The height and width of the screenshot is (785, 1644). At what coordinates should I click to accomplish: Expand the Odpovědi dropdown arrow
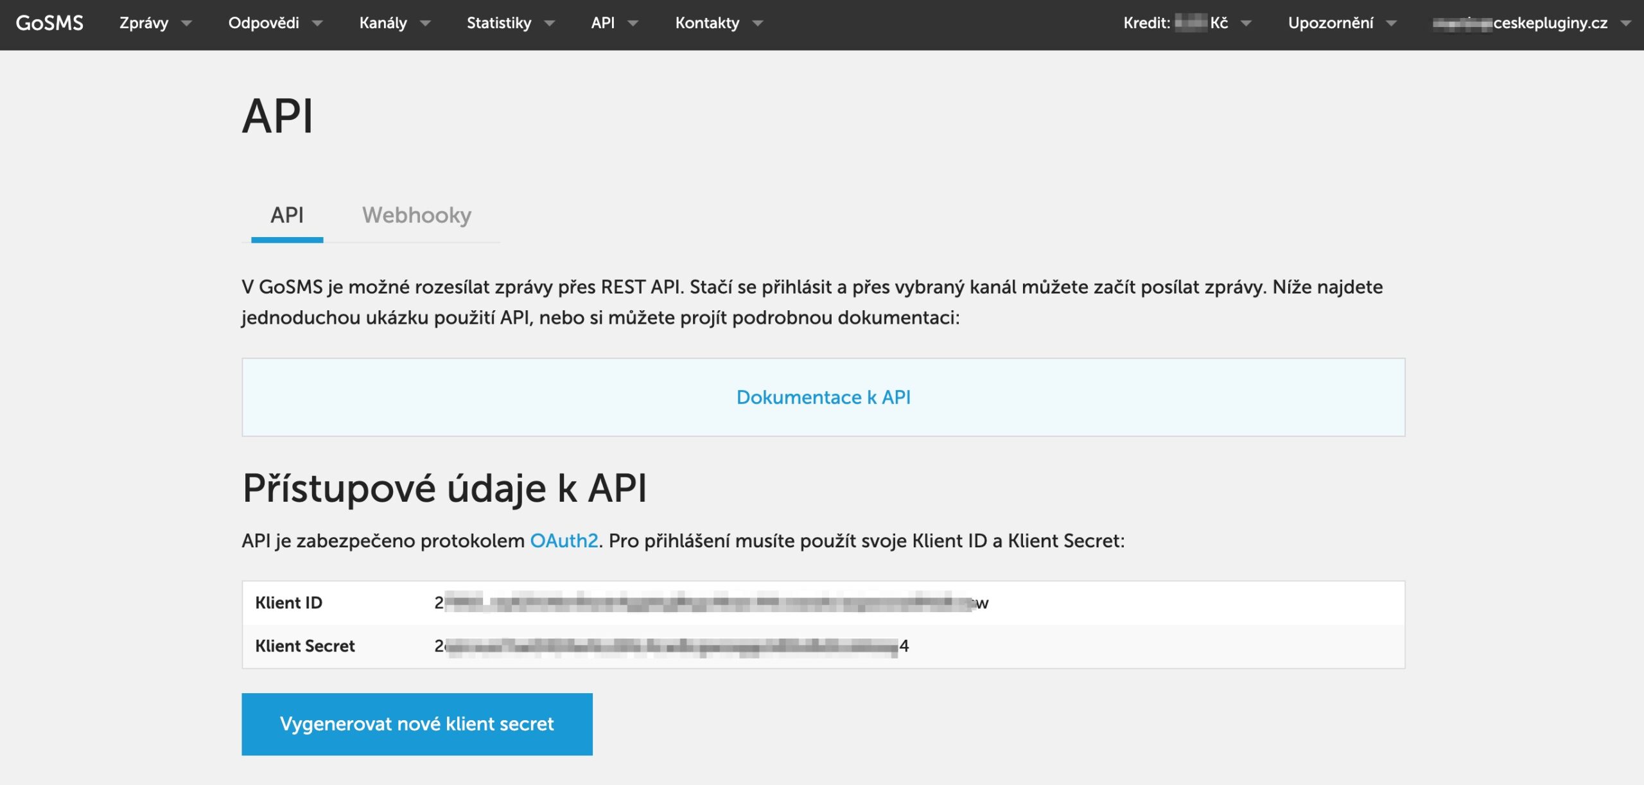click(x=317, y=24)
